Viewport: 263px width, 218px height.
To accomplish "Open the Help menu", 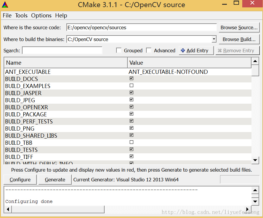I will [61, 16].
